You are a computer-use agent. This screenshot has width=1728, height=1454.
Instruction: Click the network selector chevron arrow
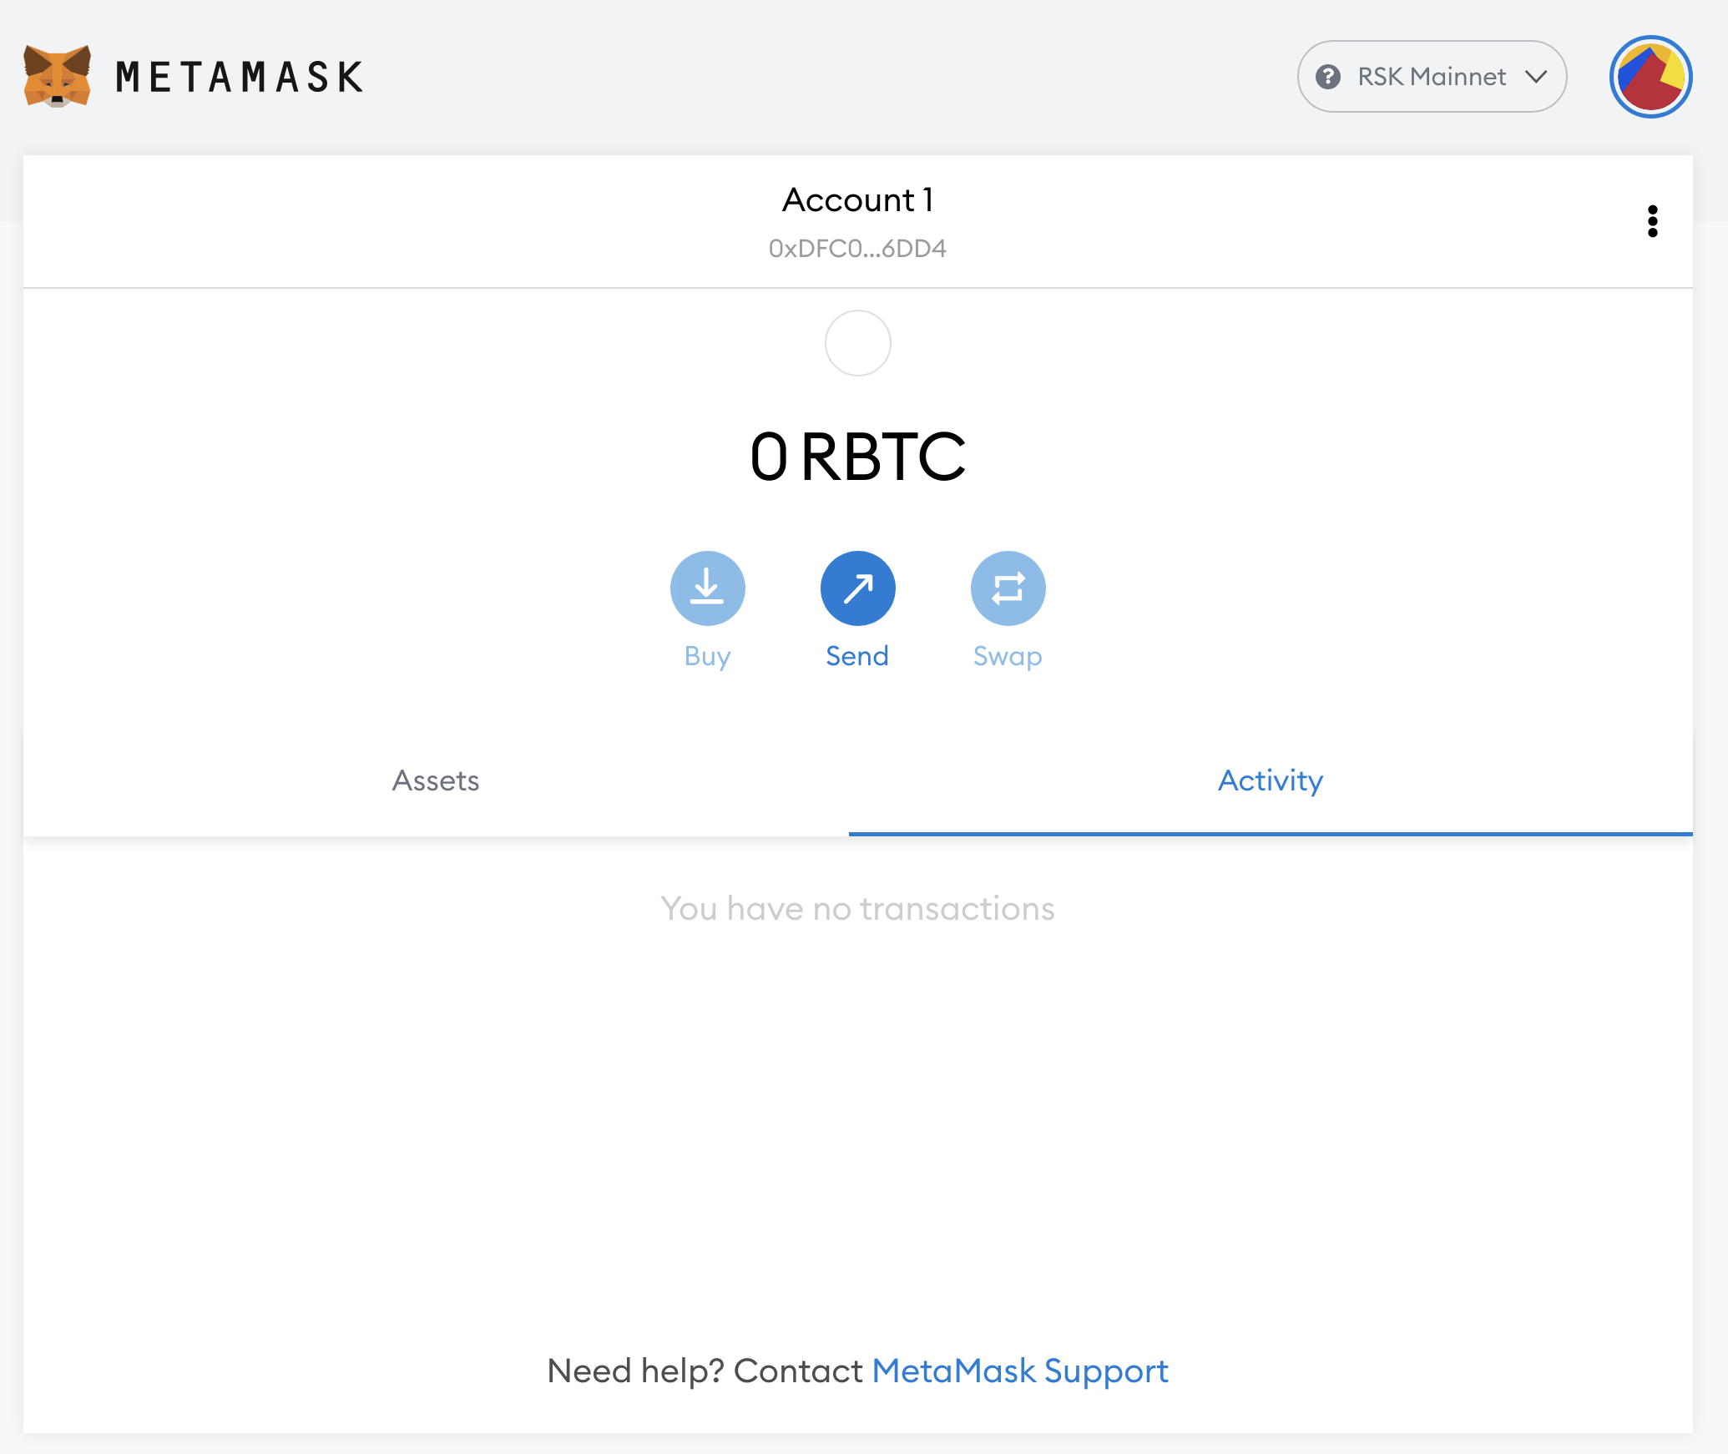[1536, 77]
